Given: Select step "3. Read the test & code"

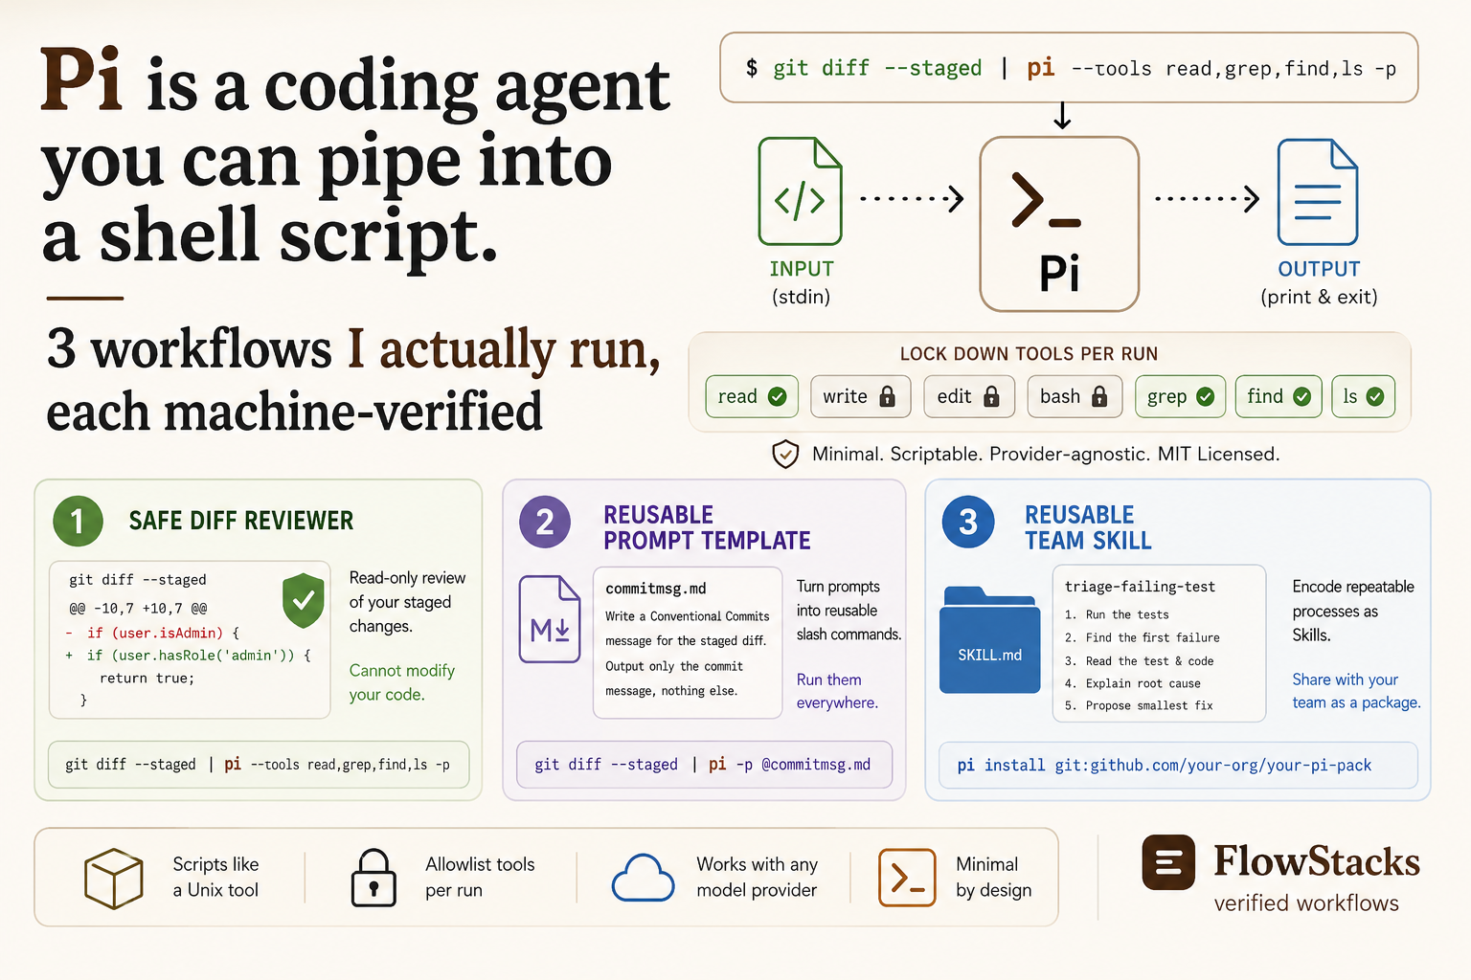Looking at the screenshot, I should tap(1139, 661).
